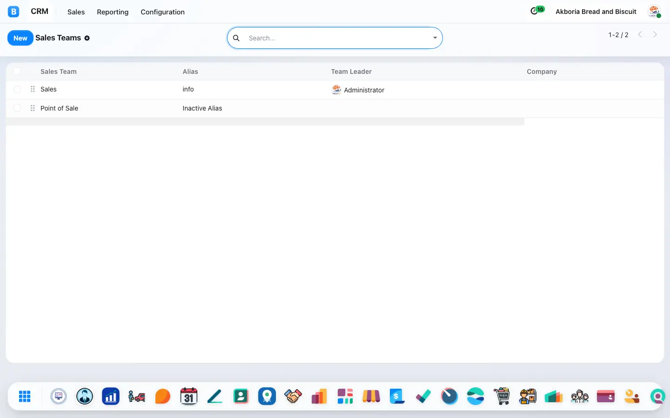Viewport: 670px width, 418px height.
Task: Click the horizontal scrollbar below the table
Action: pos(265,122)
